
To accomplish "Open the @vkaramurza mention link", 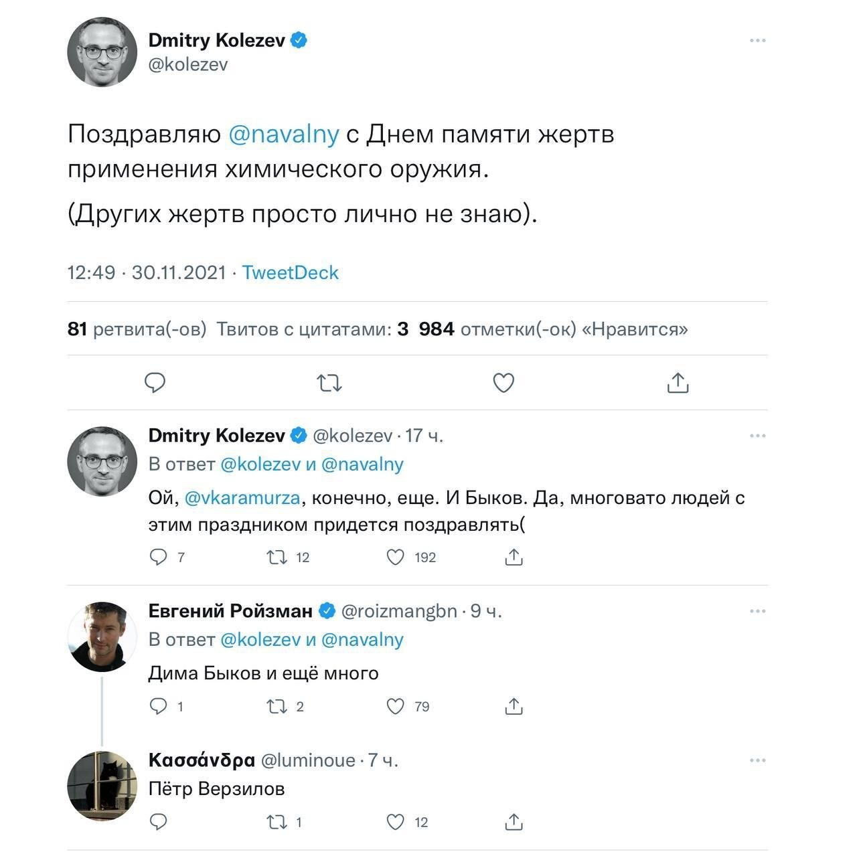I will [x=242, y=498].
